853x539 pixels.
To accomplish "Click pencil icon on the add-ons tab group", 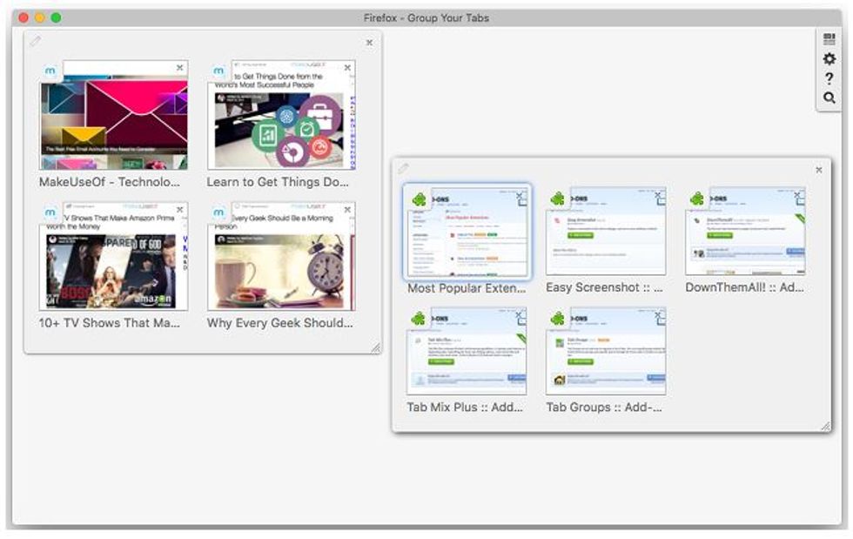I will [403, 168].
